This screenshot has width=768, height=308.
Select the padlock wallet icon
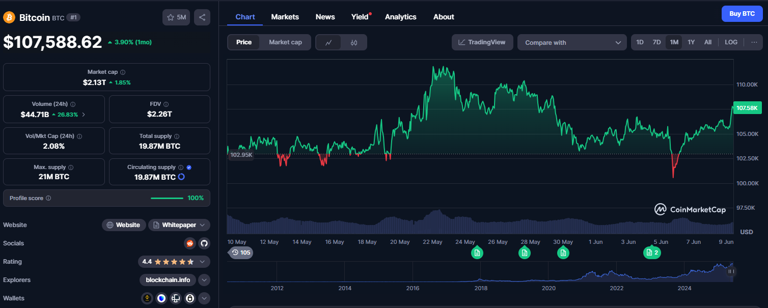190,298
